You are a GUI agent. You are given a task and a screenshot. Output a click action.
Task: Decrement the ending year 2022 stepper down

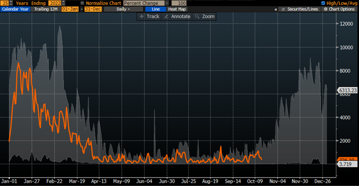click(64, 4)
